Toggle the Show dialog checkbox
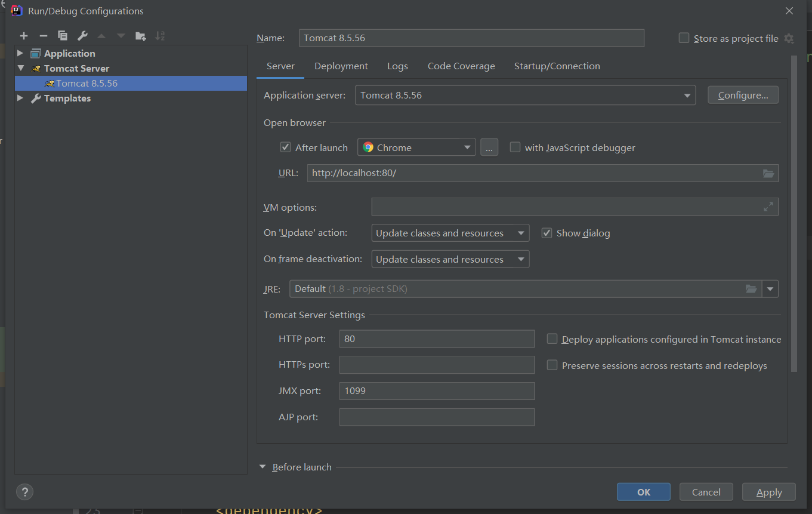Image resolution: width=812 pixels, height=514 pixels. pyautogui.click(x=547, y=233)
